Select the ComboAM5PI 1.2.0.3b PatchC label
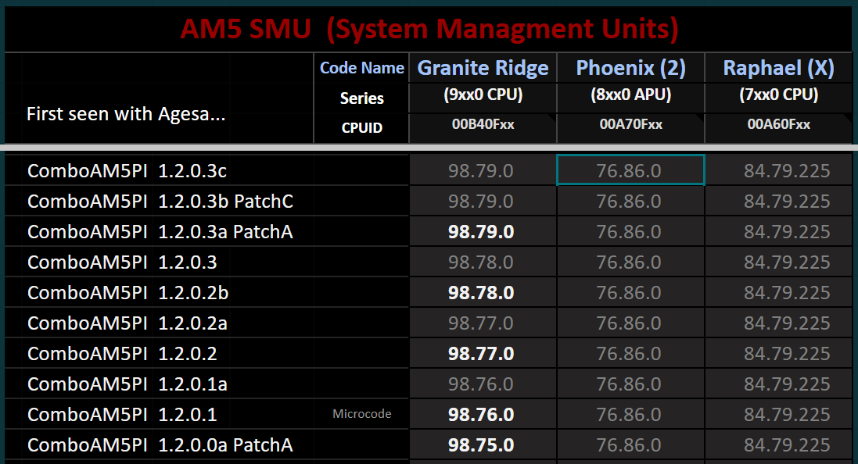Image resolution: width=858 pixels, height=464 pixels. pyautogui.click(x=160, y=202)
